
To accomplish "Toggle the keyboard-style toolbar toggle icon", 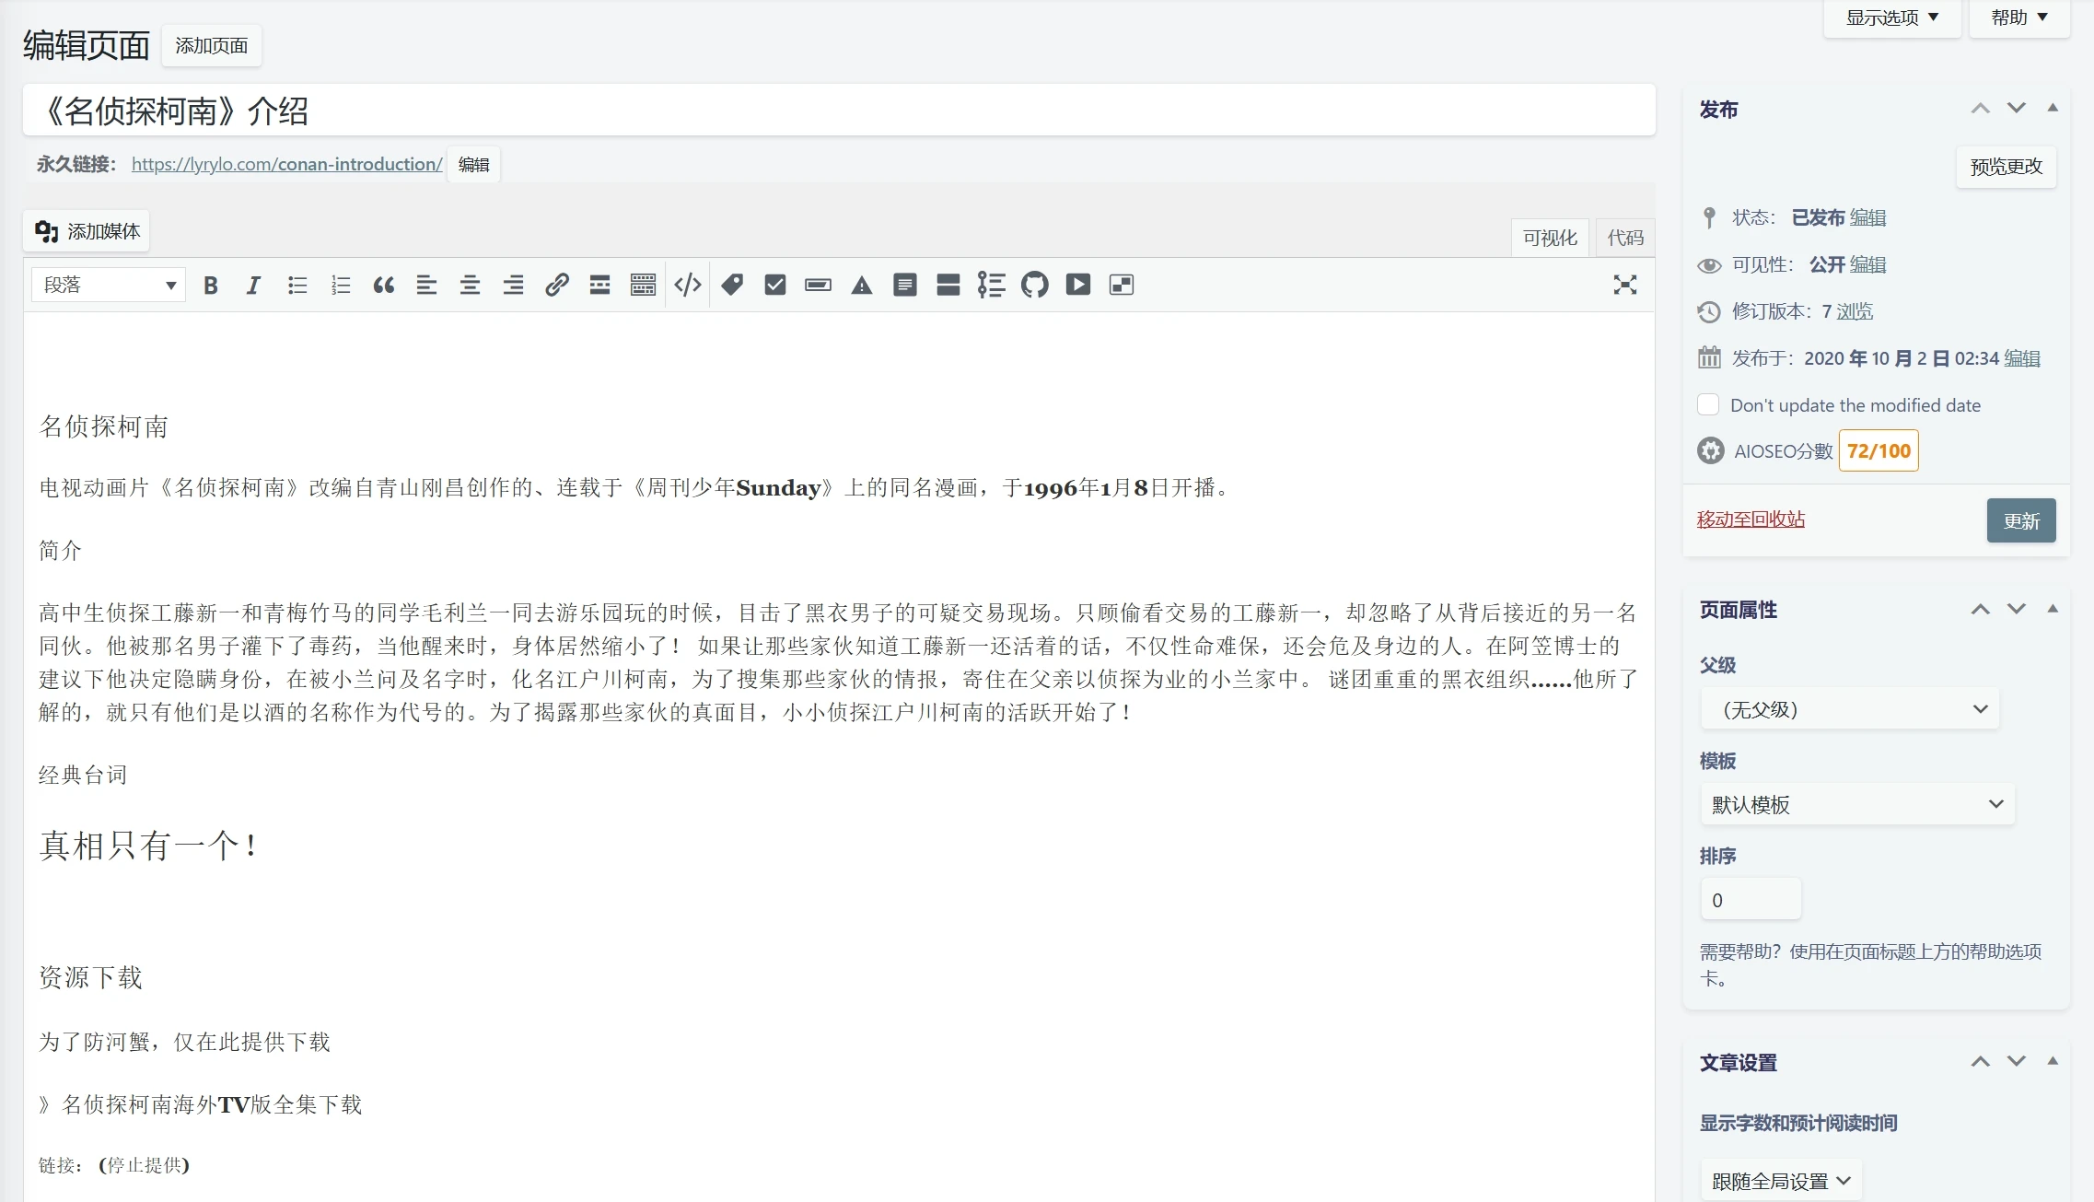I will pos(643,285).
